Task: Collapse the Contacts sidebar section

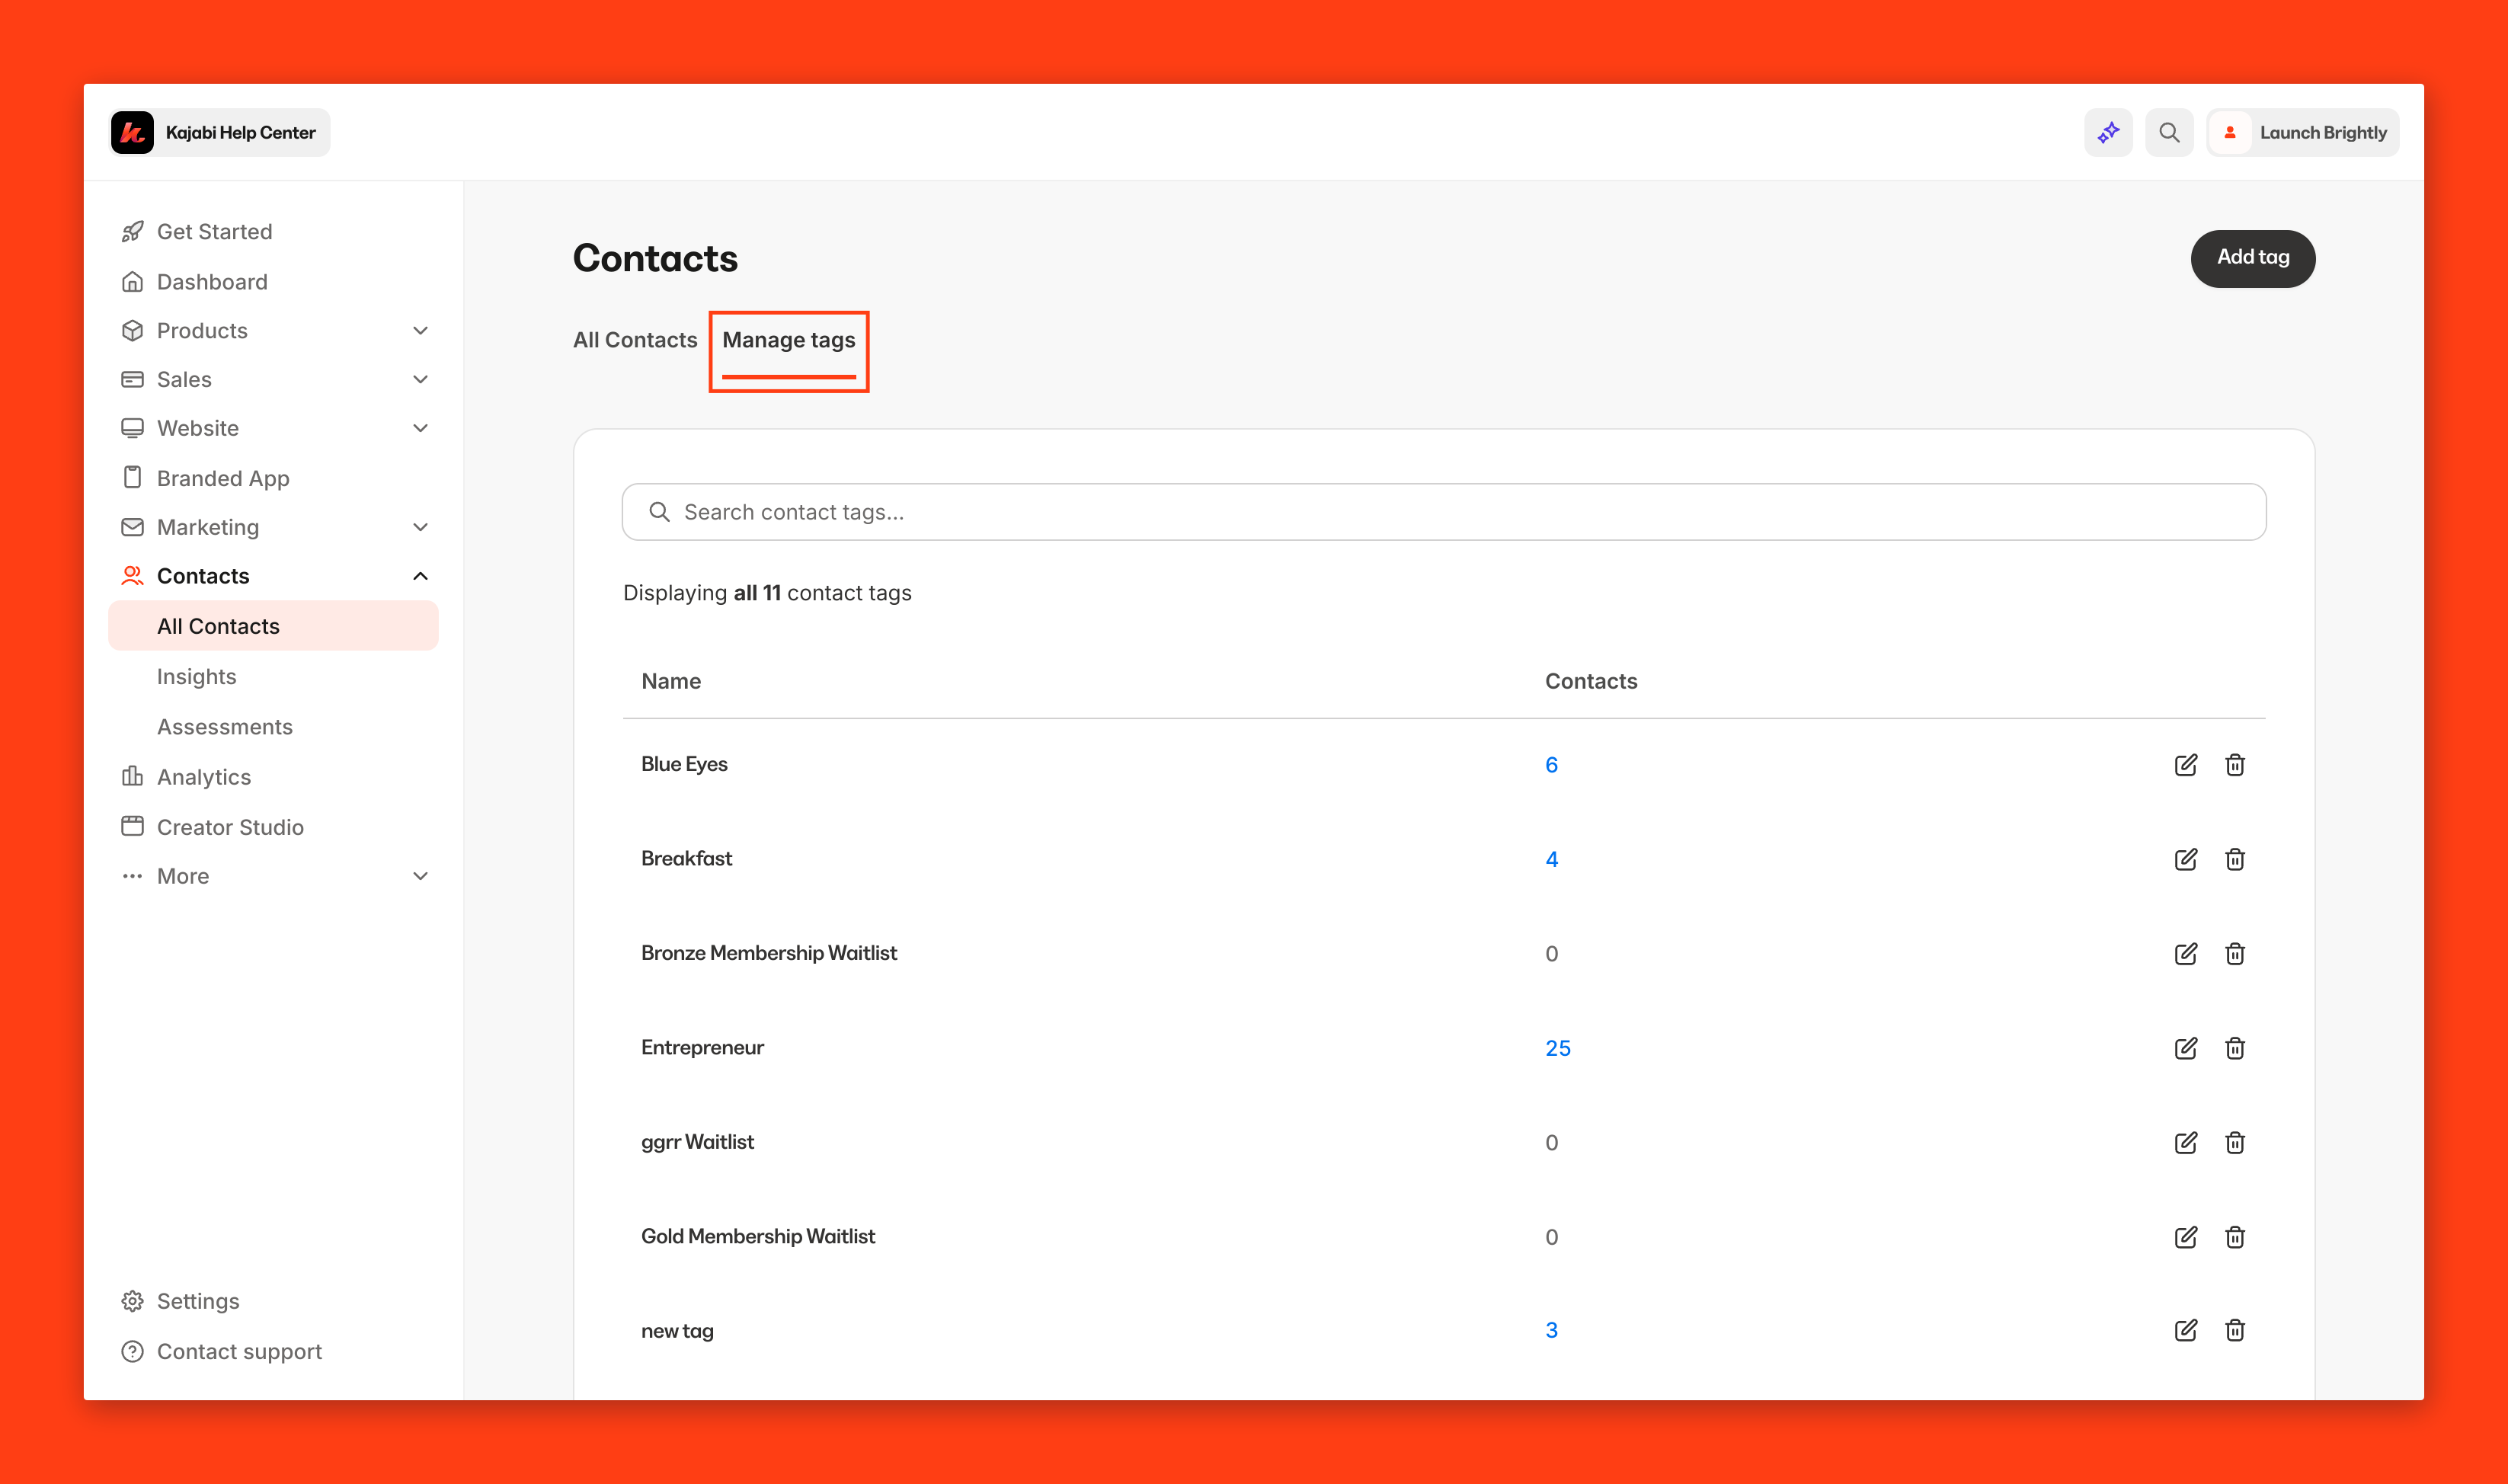Action: (420, 576)
